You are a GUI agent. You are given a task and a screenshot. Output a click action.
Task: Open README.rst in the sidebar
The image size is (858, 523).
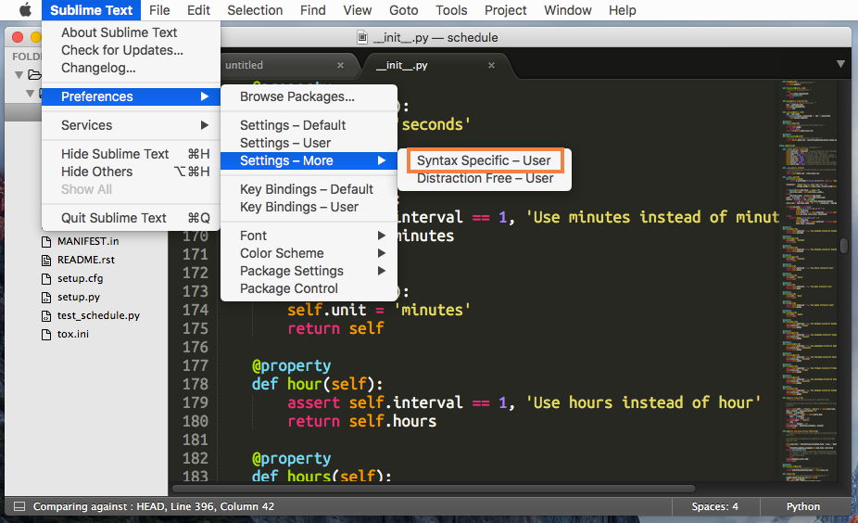coord(86,260)
